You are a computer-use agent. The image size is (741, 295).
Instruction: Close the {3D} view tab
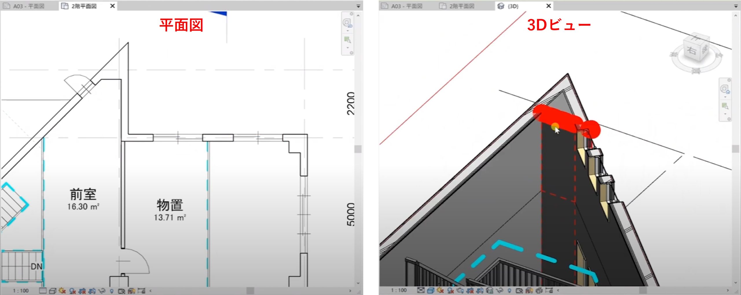coord(548,6)
